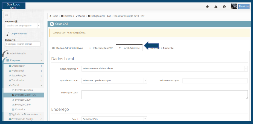Switch to Dados Administrativos tab
Viewport: 253px width, 124px height.
coord(67,48)
